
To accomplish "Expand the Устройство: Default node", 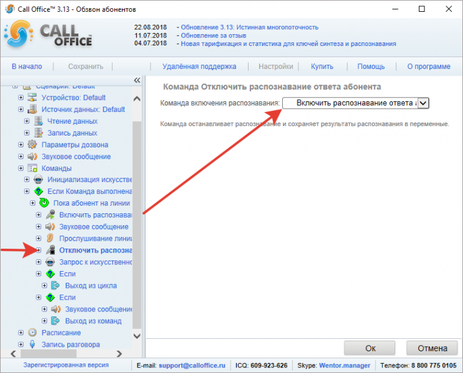I will [x=21, y=98].
